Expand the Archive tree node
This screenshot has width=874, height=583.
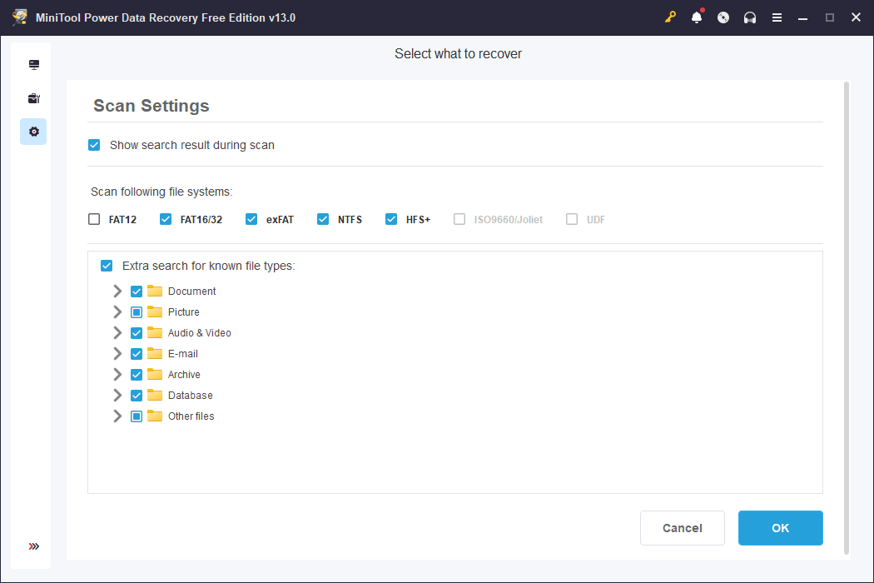coord(117,374)
